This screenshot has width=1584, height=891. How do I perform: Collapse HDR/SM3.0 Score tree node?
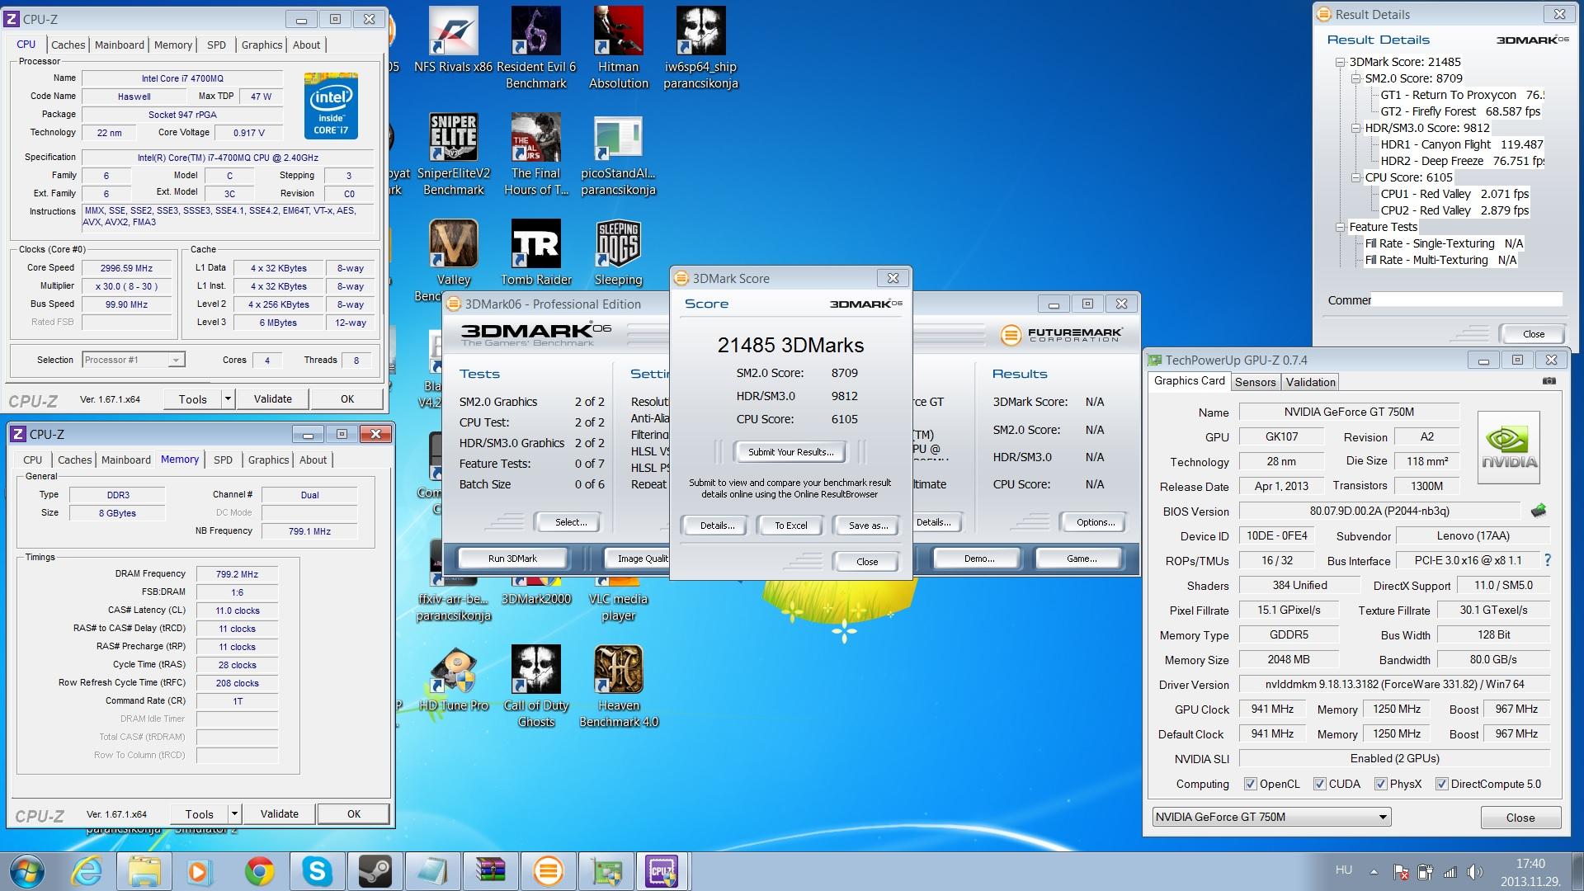click(x=1355, y=128)
